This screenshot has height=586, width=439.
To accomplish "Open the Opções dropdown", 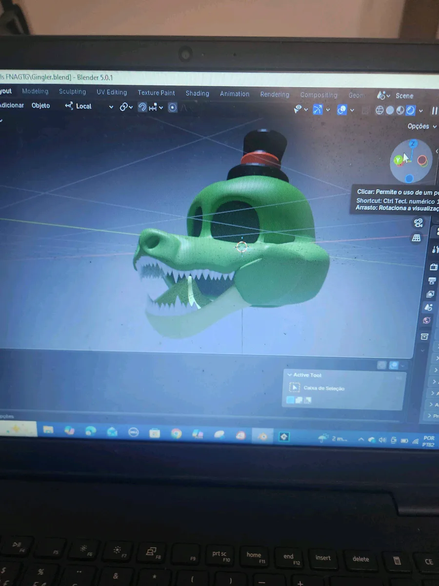I will click(x=421, y=126).
